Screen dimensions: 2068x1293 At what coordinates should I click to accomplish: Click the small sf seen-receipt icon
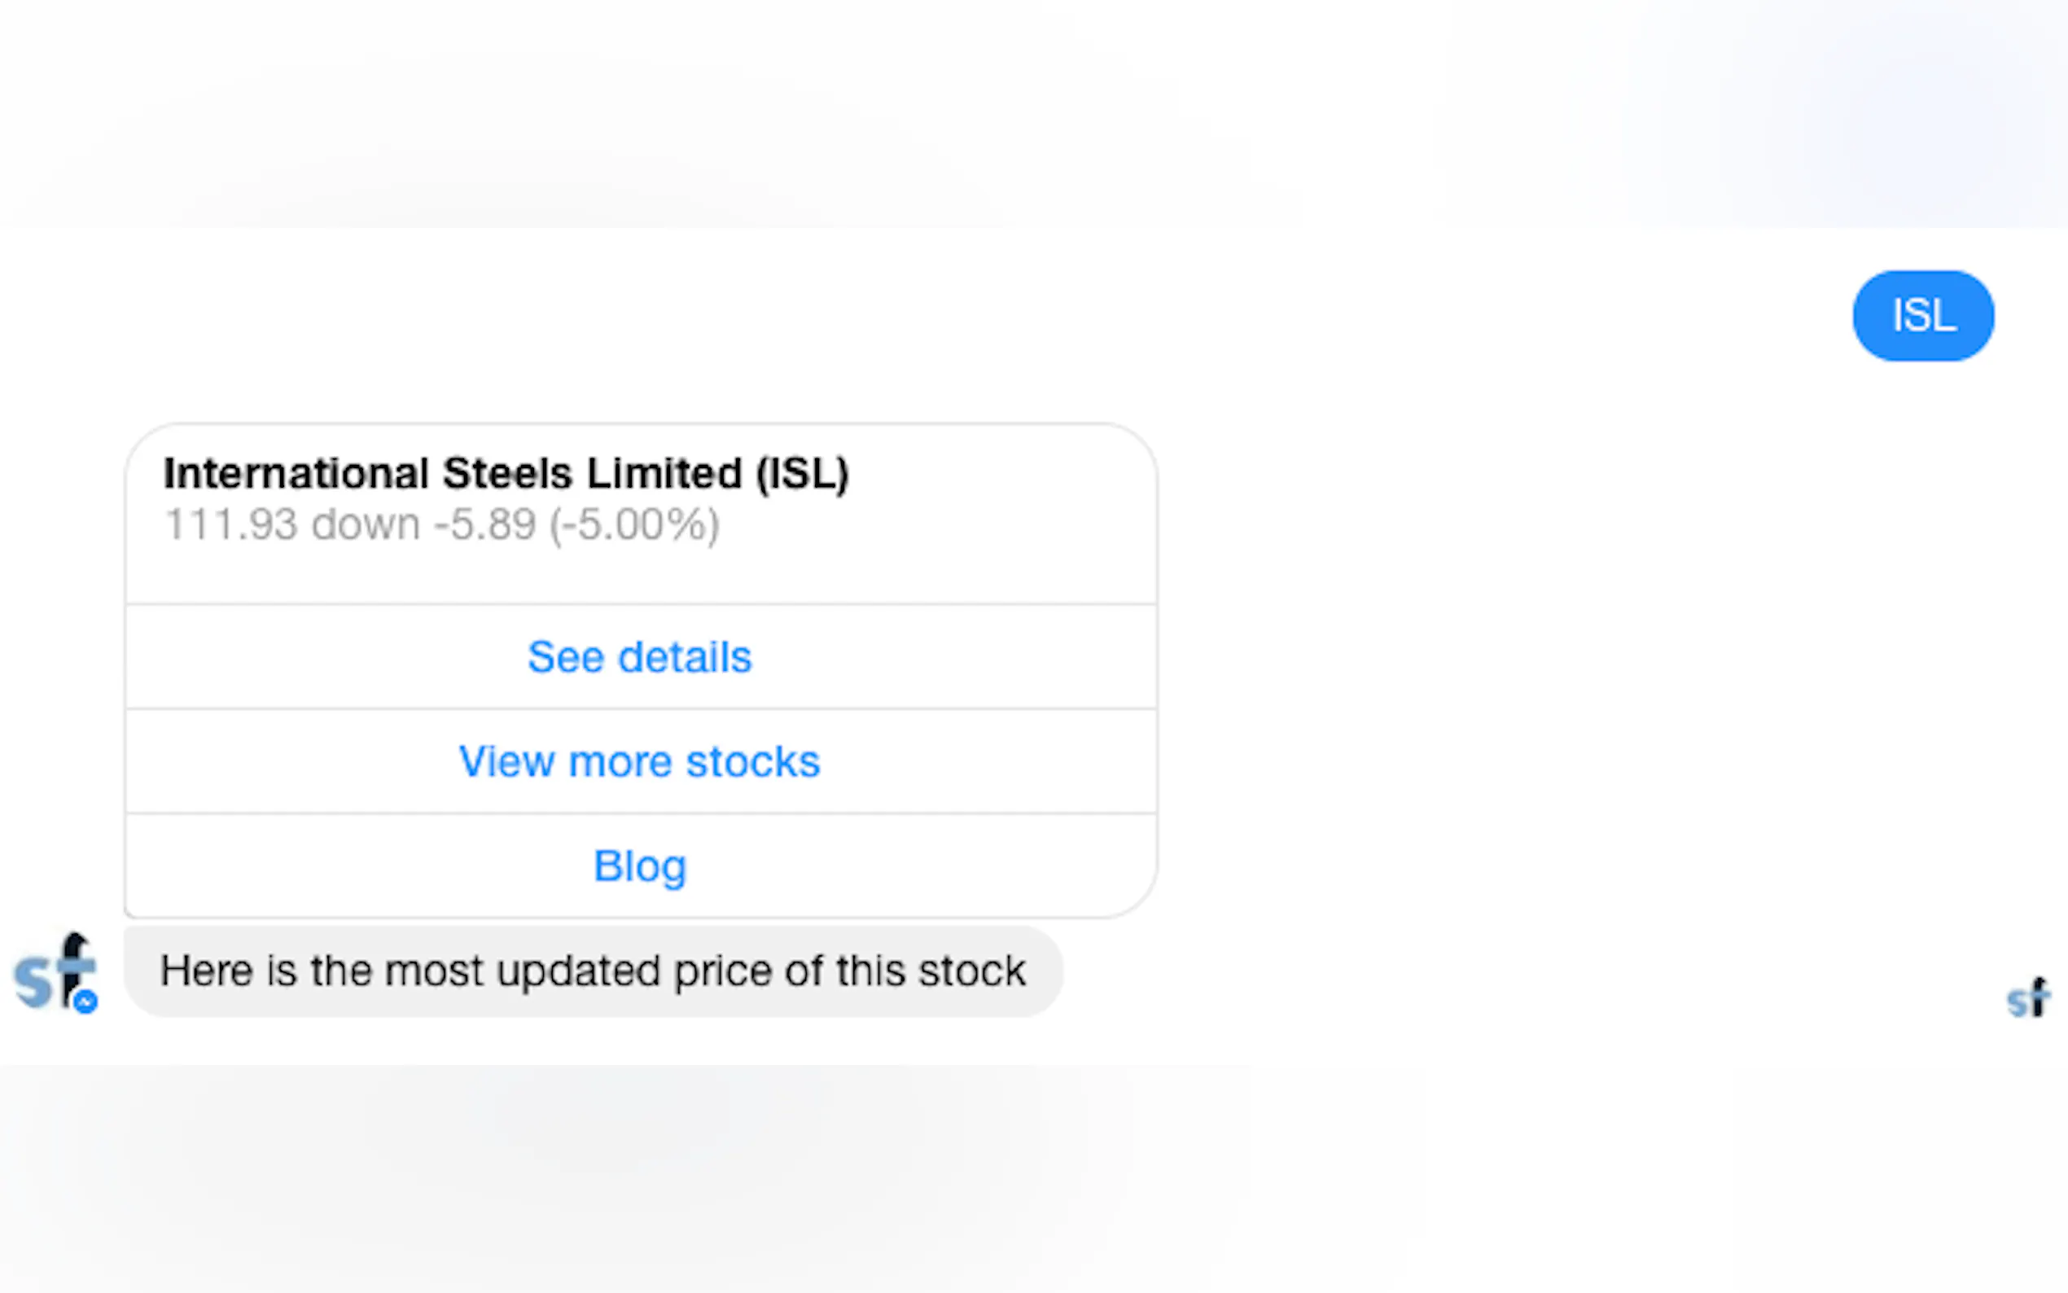click(x=2028, y=998)
